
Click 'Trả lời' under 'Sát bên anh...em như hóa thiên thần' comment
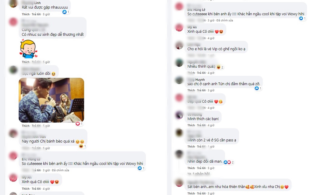(202, 193)
